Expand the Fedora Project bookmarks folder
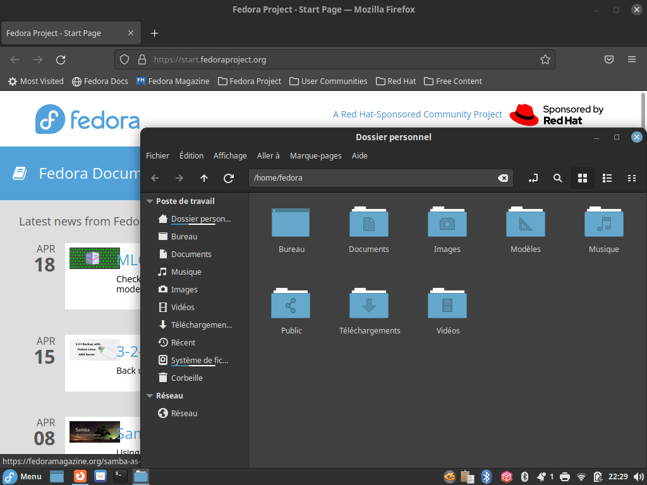 [x=250, y=81]
